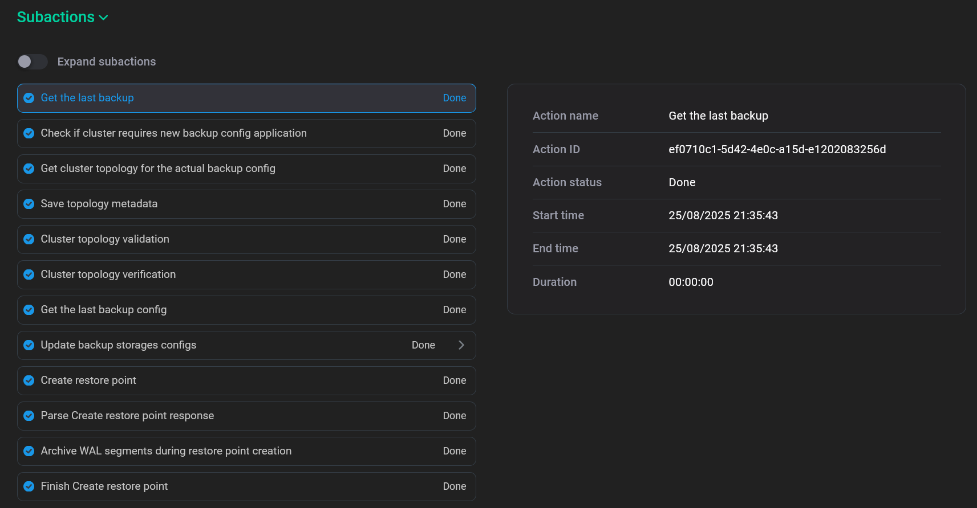This screenshot has width=977, height=508.
Task: Click status icon for Cluster topology verification
Action: click(x=29, y=275)
